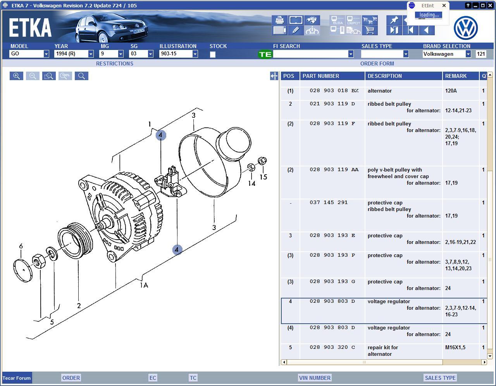Select repair kit row 028 903 320 C
The height and width of the screenshot is (386, 496).
point(384,351)
